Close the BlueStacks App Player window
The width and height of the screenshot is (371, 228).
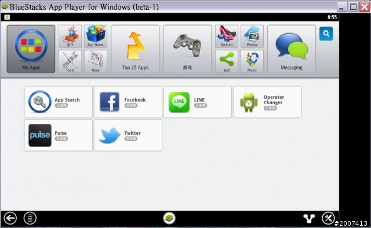tap(365, 7)
